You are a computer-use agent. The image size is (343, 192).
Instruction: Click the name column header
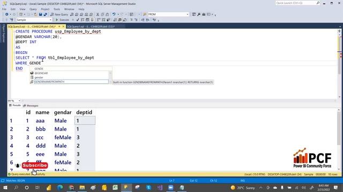42,113
